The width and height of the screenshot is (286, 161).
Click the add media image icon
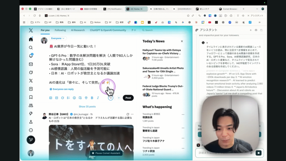(x=51, y=98)
